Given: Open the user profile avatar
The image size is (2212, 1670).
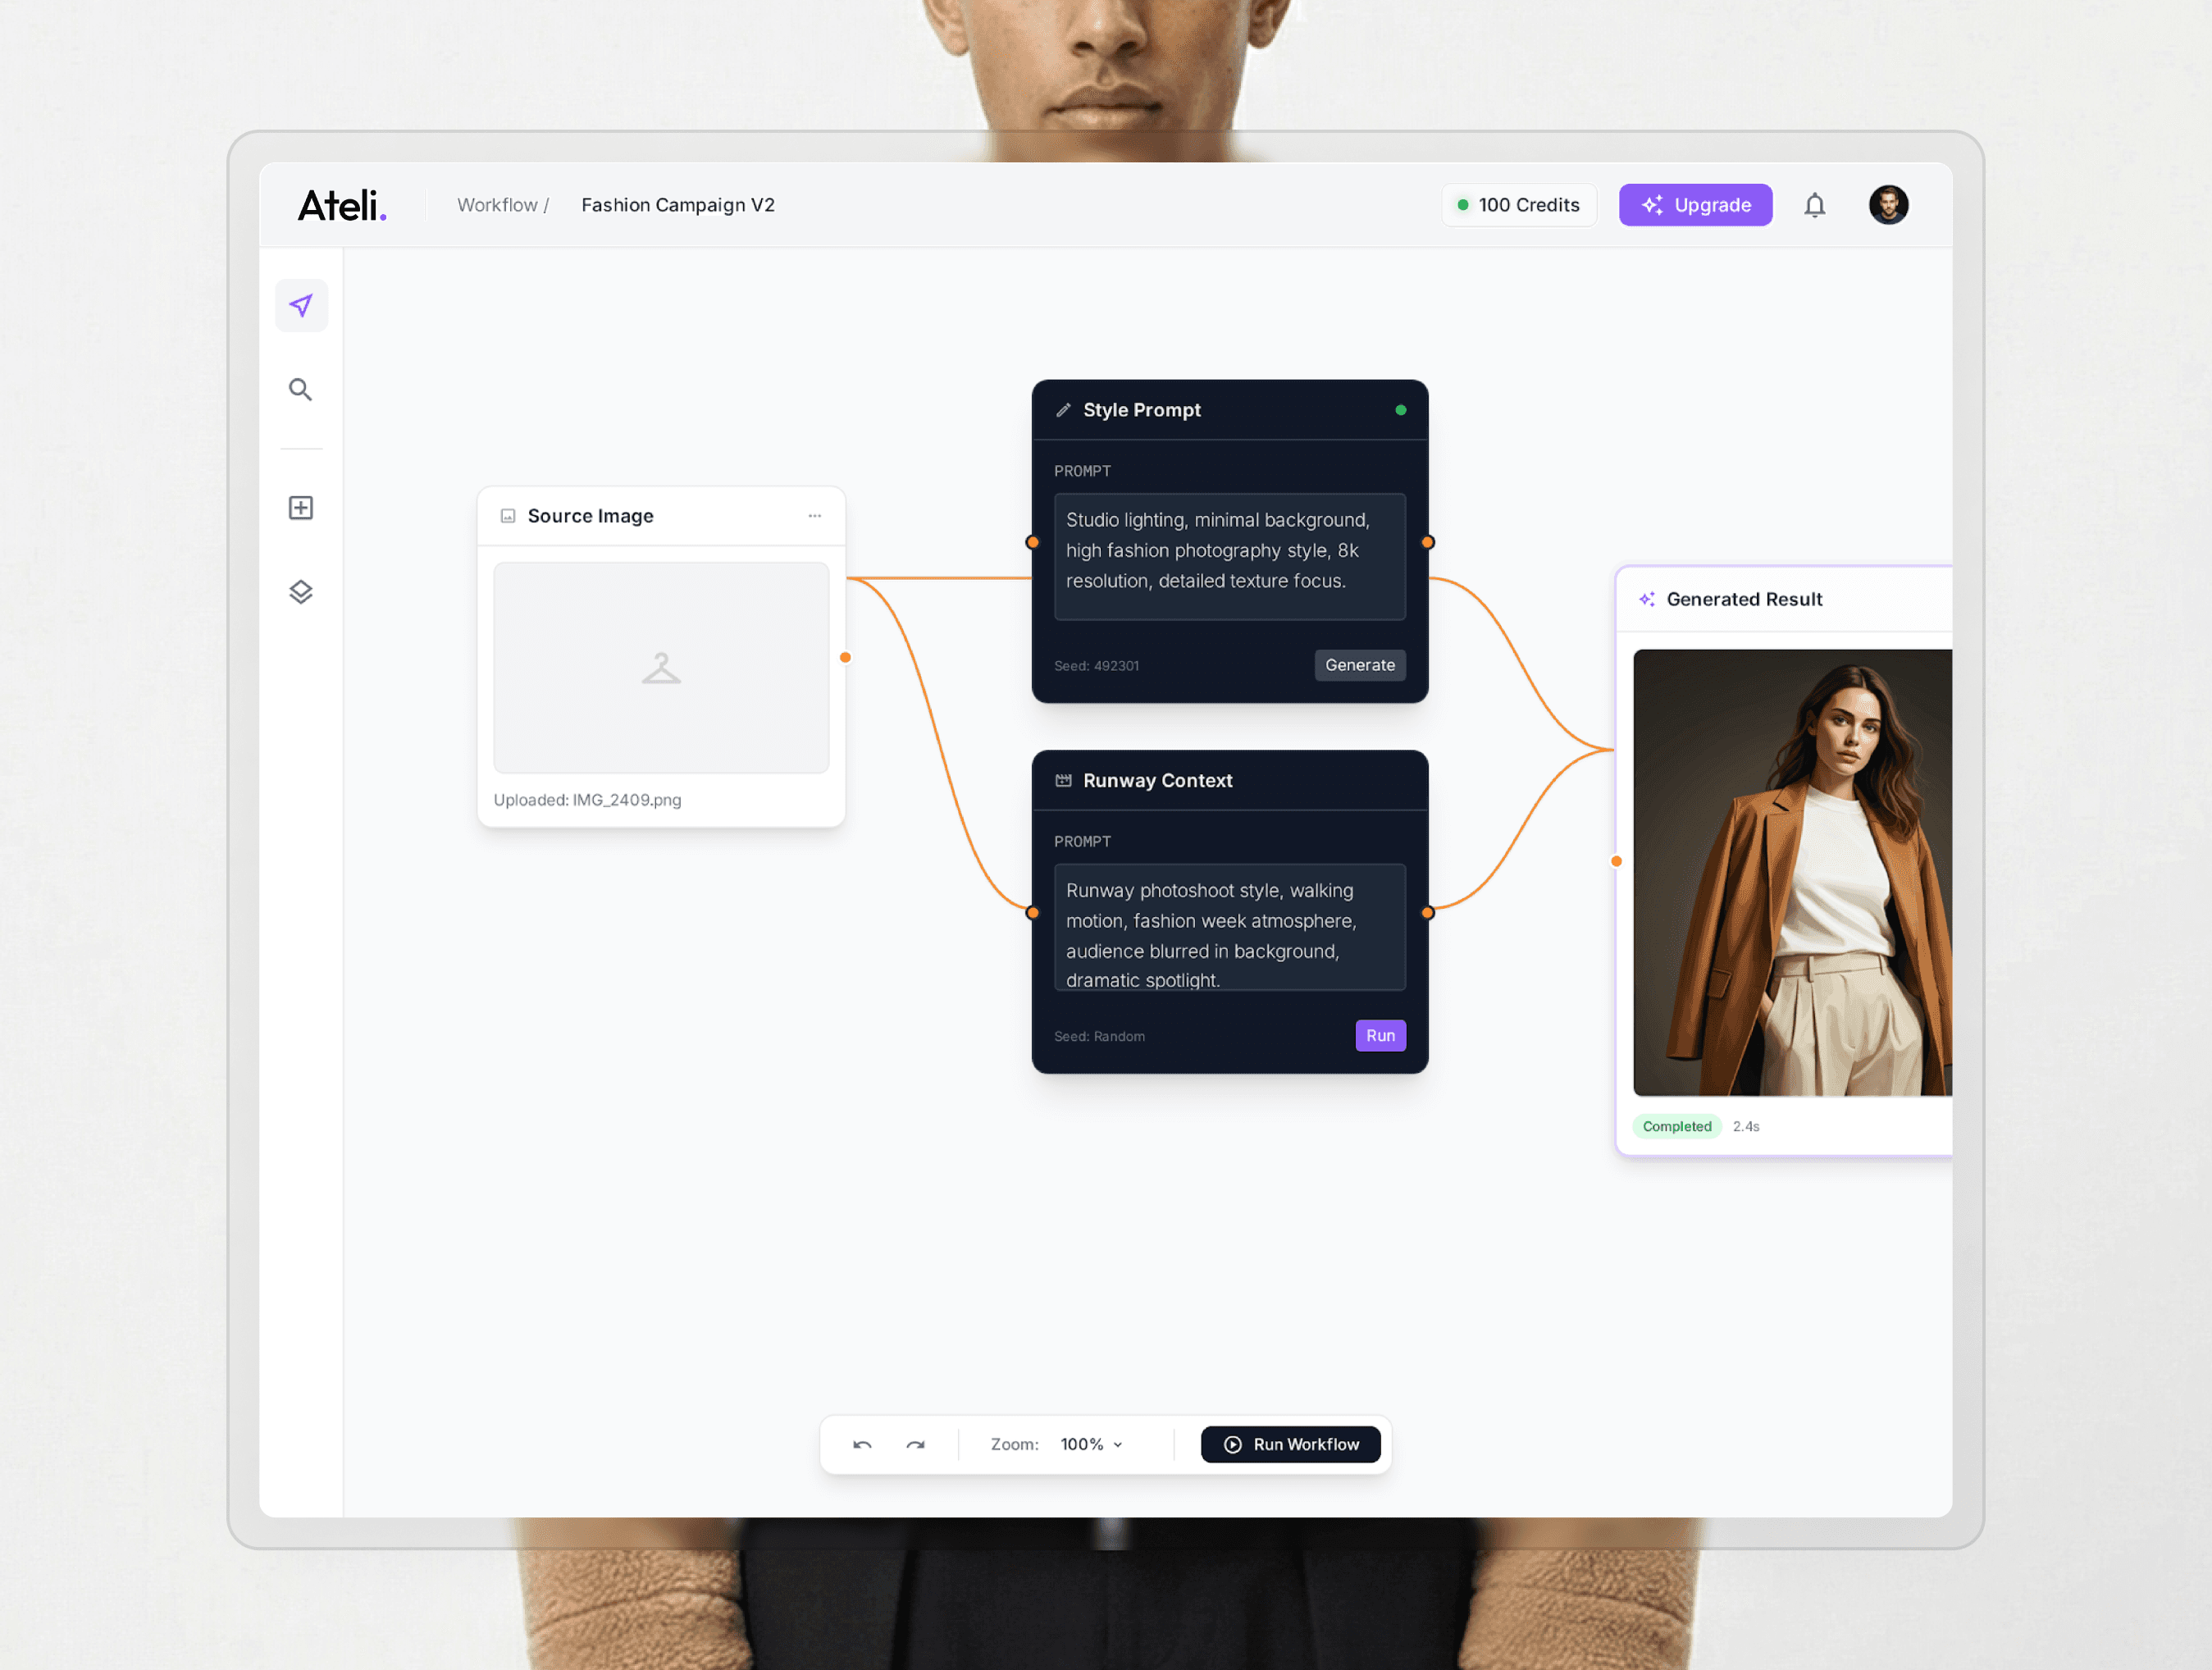Looking at the screenshot, I should 1888,205.
